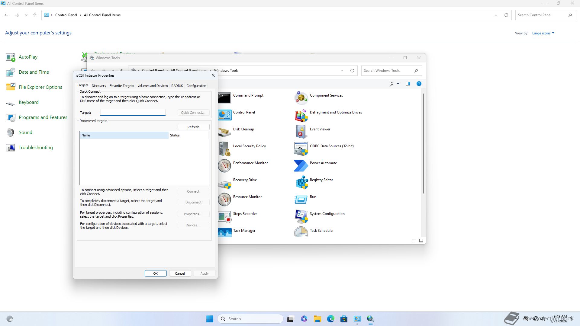The image size is (580, 326).
Task: Click Cancel in iSCSI Initiator Properties
Action: 179,273
